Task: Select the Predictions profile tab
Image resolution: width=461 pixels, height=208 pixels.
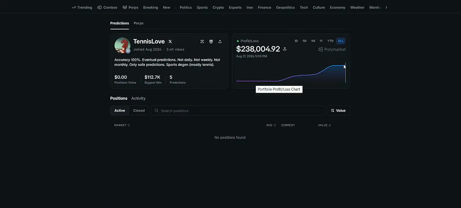Action: [x=119, y=23]
